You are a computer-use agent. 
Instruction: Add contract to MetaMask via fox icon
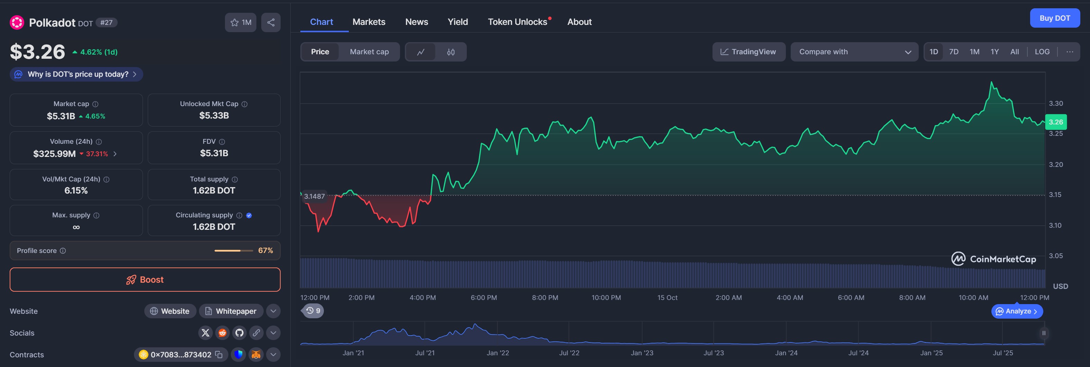click(x=256, y=355)
